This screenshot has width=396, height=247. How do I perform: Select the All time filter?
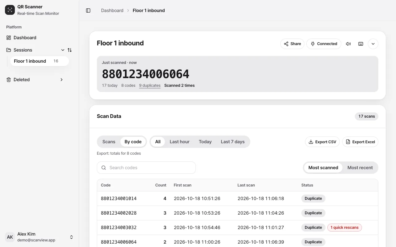coord(158,142)
